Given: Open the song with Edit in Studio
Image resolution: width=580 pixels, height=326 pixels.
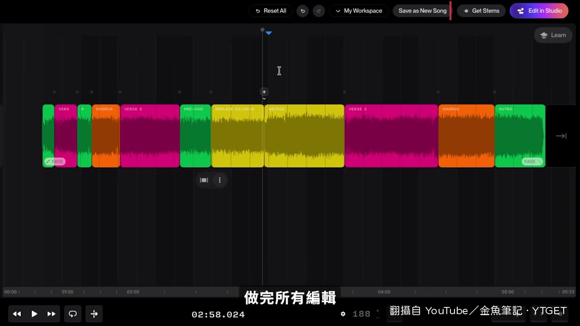Looking at the screenshot, I should point(539,11).
